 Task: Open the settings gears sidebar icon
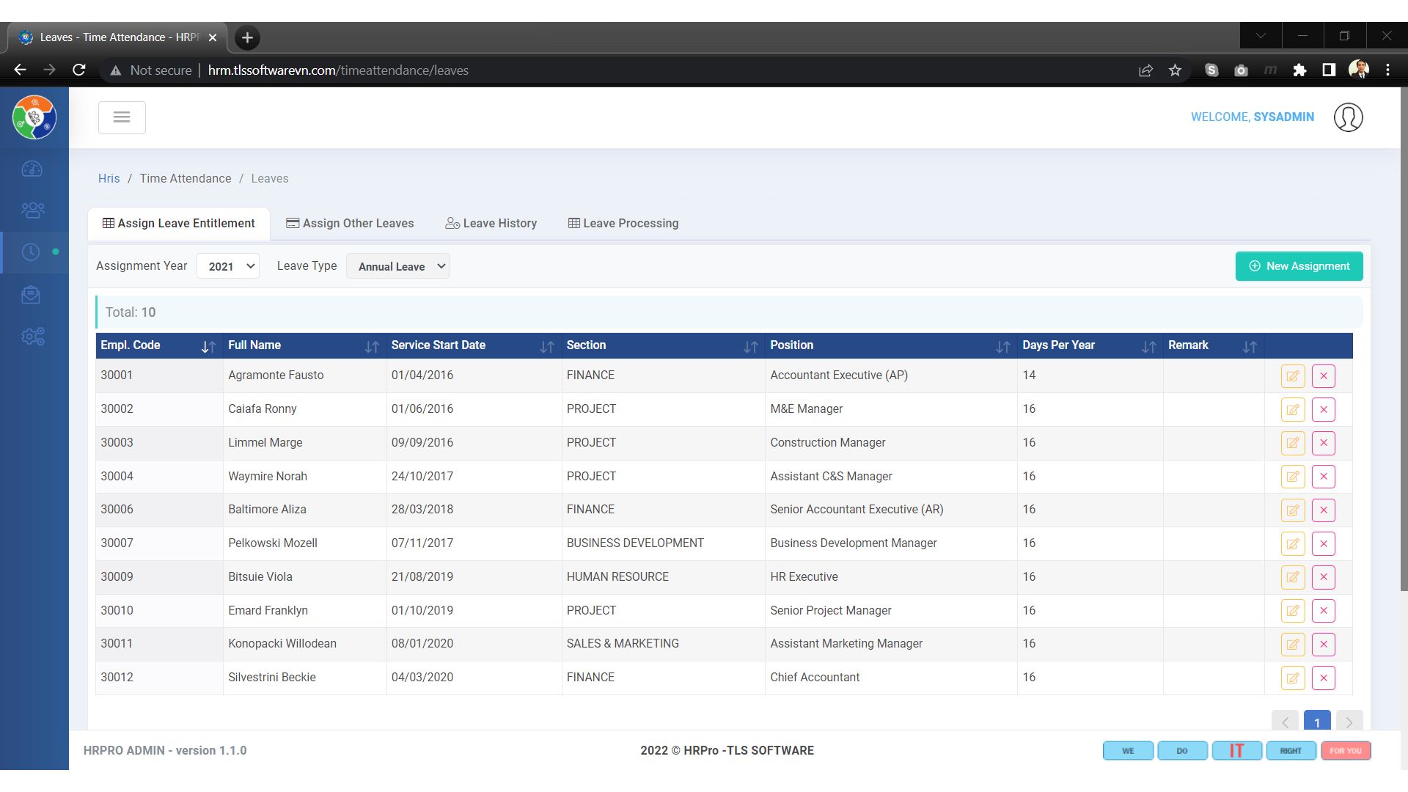click(x=32, y=337)
